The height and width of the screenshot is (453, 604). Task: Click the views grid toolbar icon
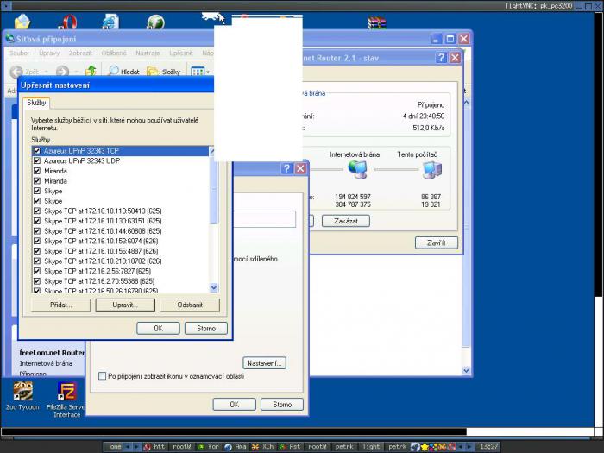coord(198,72)
